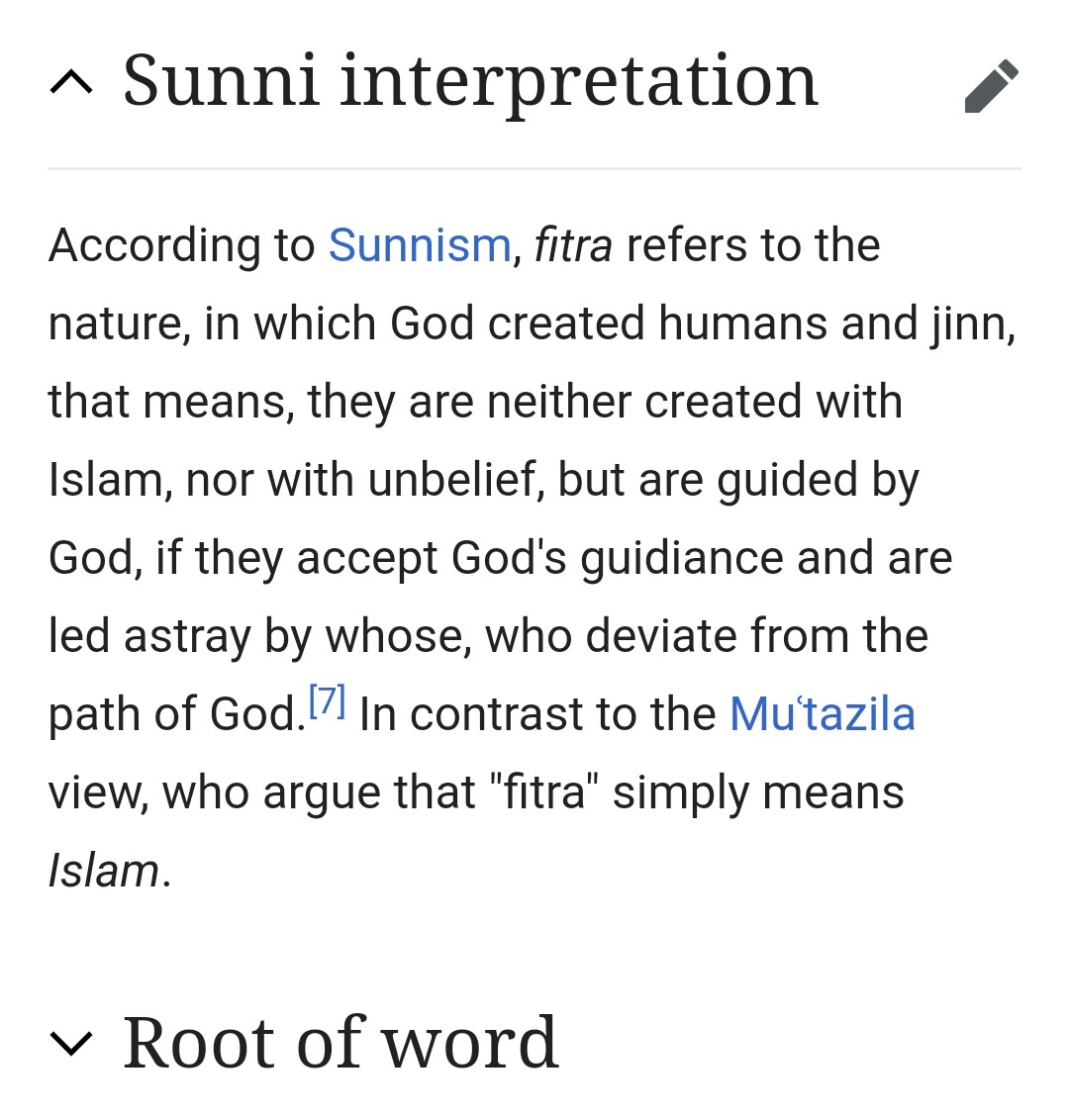
Task: Click the pencil edit icon for Sunni interpretation
Action: (992, 85)
